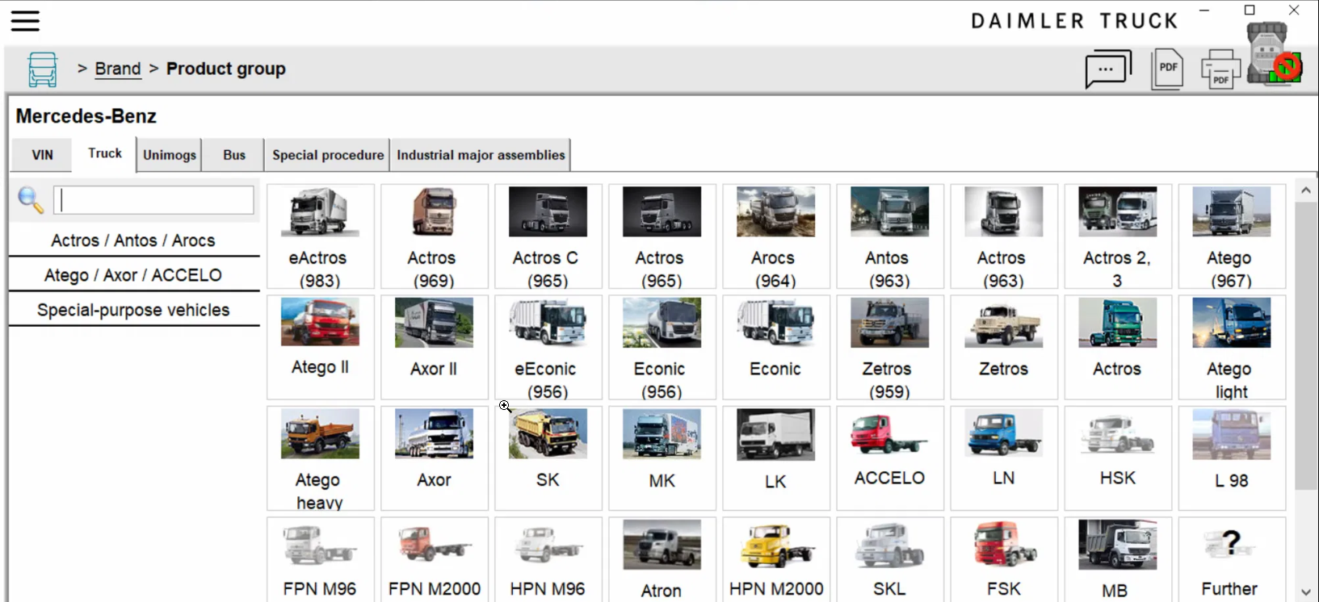
Task: Open the Actros C (965) tile
Action: click(548, 236)
